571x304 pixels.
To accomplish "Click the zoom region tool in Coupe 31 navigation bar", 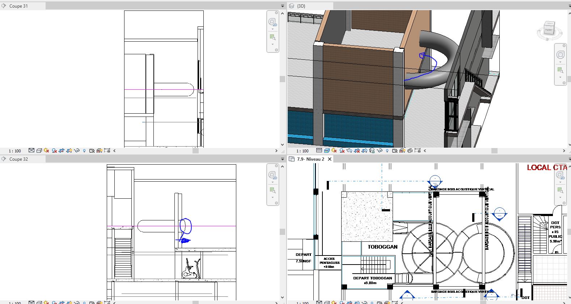I will tap(272, 37).
